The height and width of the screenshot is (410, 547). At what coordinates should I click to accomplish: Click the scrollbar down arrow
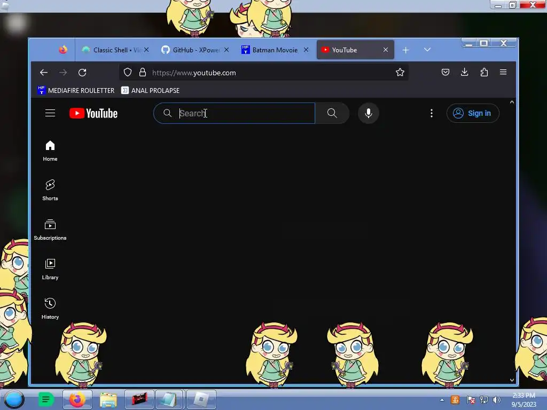coord(512,380)
